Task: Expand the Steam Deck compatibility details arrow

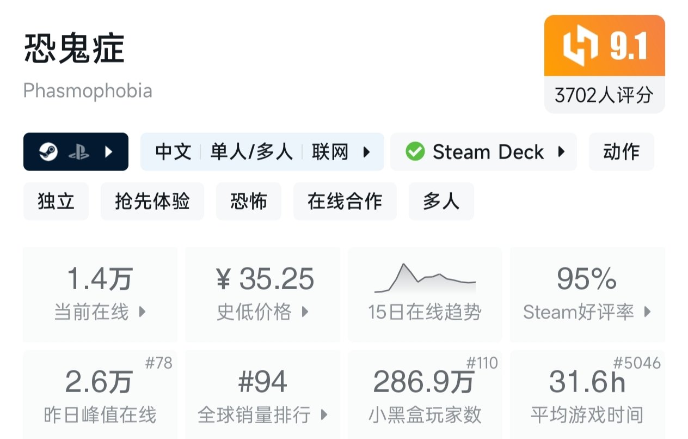Action: tap(561, 152)
